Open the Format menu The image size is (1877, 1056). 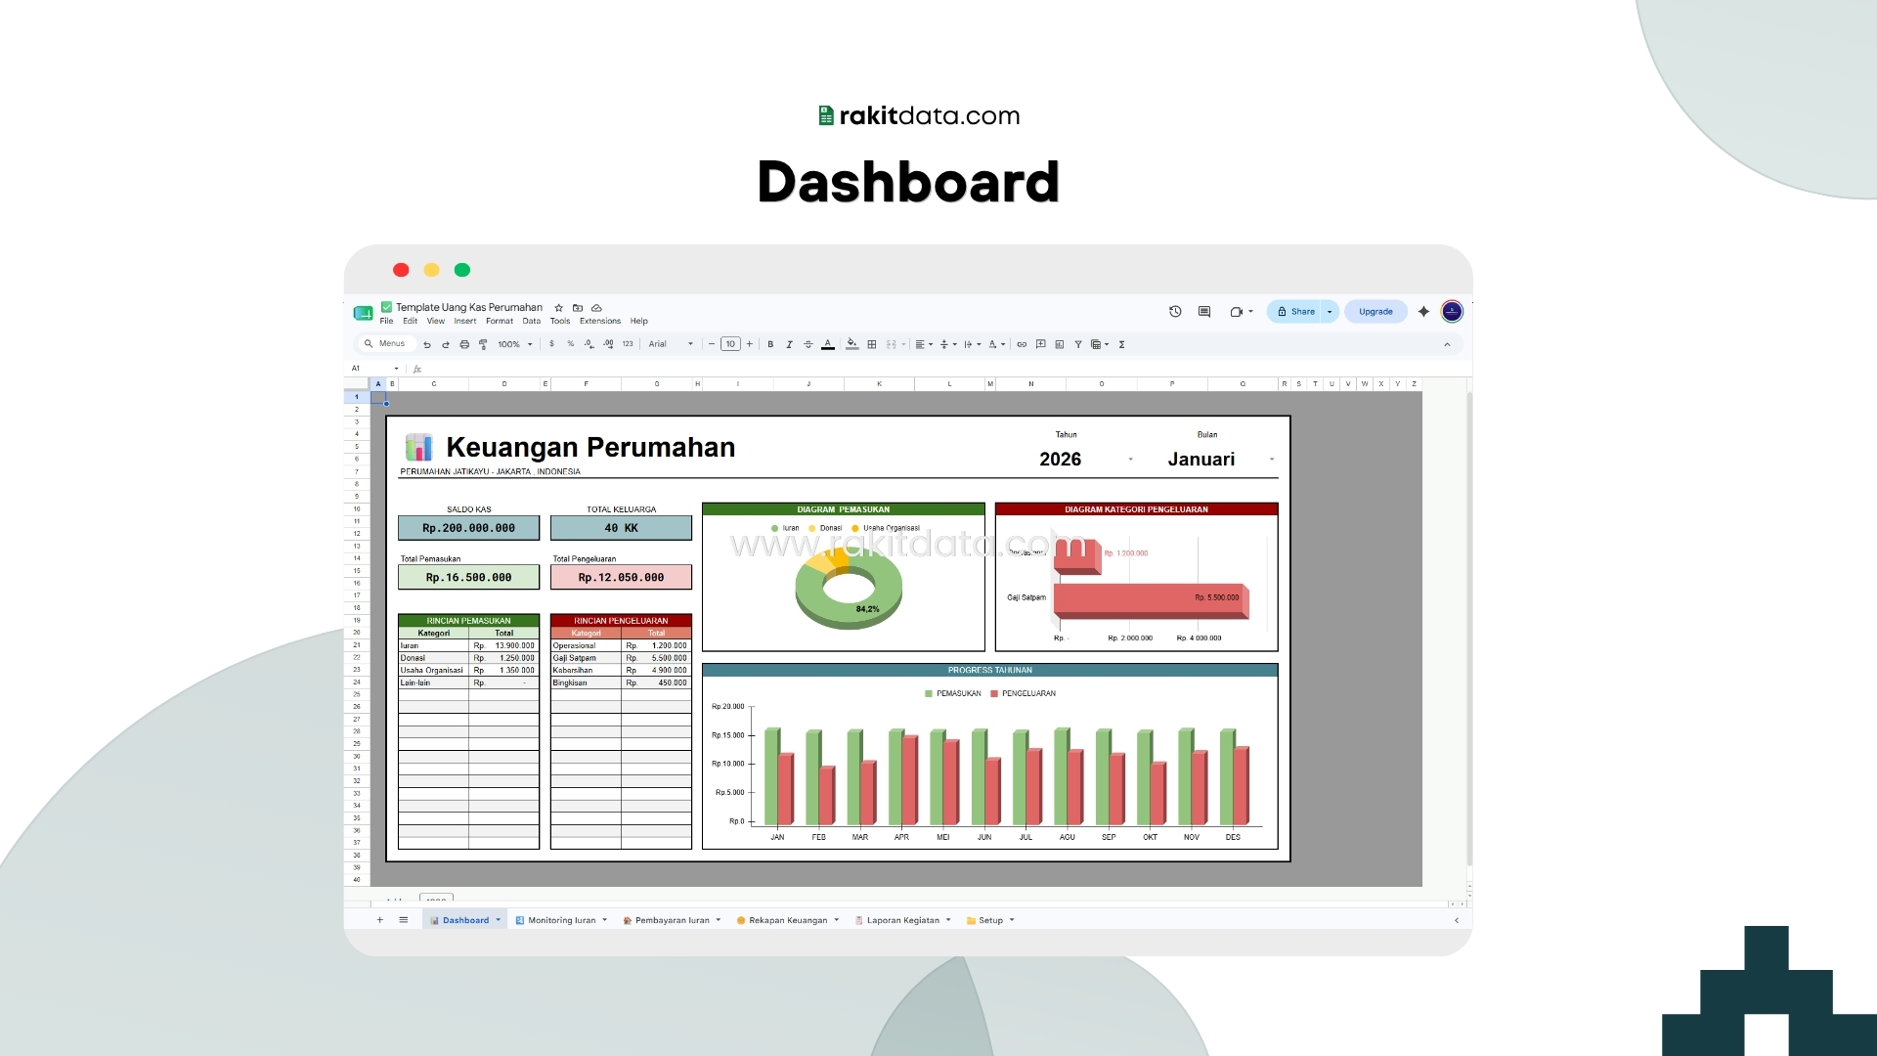500,321
